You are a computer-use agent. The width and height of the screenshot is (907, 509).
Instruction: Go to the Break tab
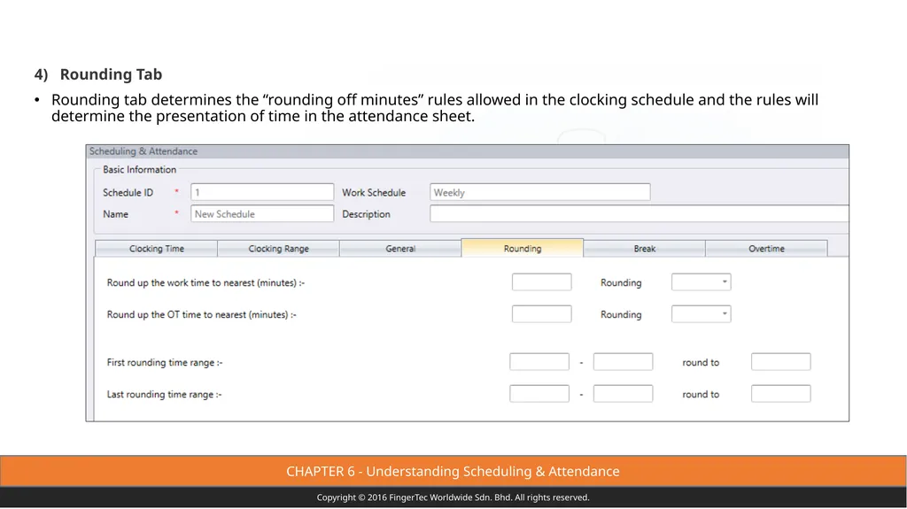coord(645,249)
